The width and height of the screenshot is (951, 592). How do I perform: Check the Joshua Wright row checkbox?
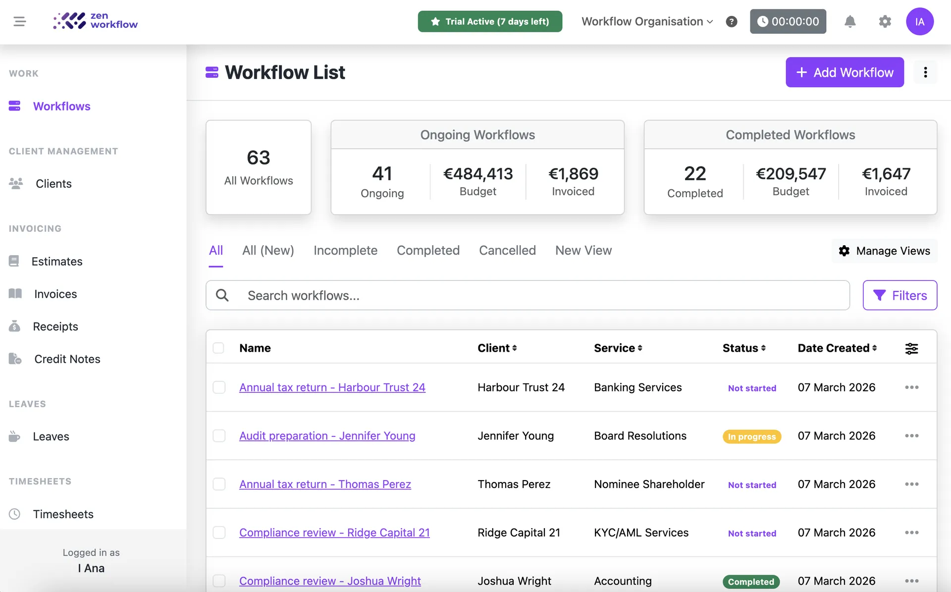click(x=219, y=581)
